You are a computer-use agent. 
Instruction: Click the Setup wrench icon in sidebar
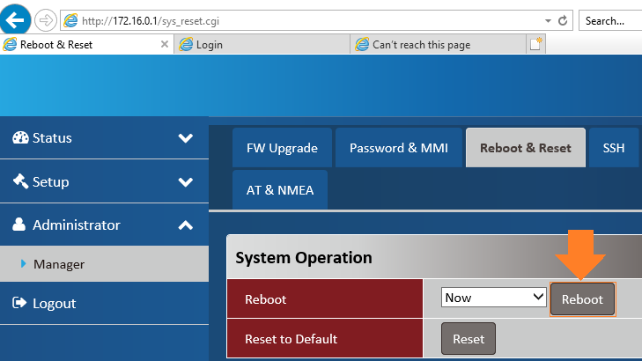(x=20, y=182)
